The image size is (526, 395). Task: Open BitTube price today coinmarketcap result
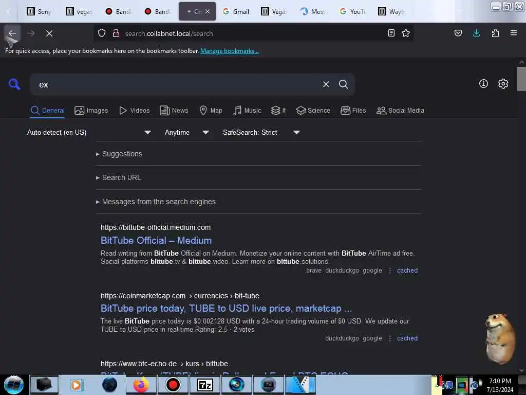click(x=226, y=309)
